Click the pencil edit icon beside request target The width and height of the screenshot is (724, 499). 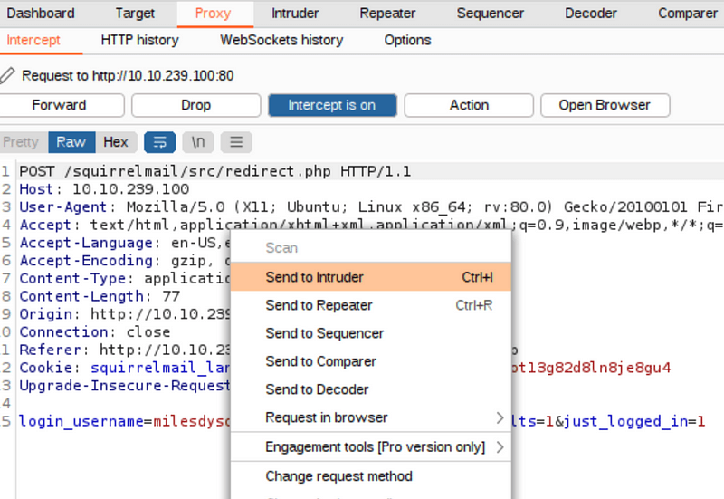[x=8, y=75]
